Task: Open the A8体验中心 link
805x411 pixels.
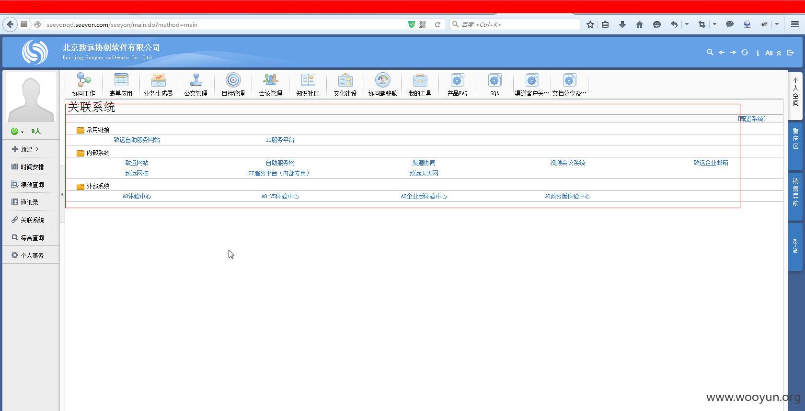Action: click(x=137, y=196)
